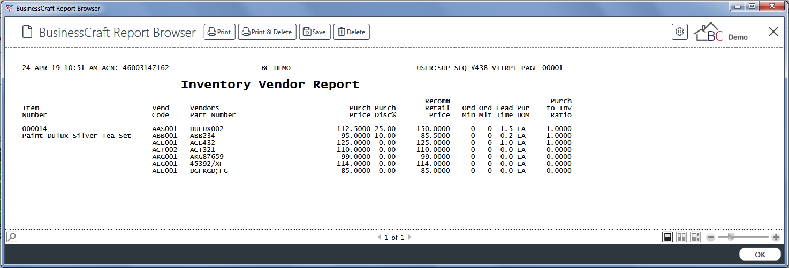Click 'Paint Dulux Silver Tea Set' description

77,136
